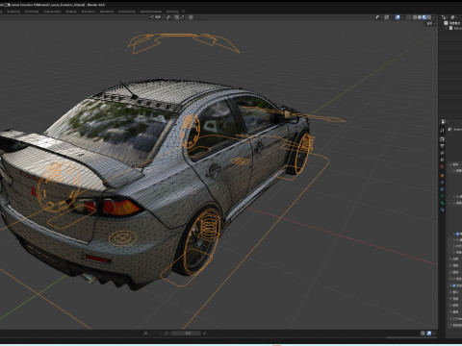Open the Properties editor type menu
The height and width of the screenshot is (346, 462).
[443, 121]
